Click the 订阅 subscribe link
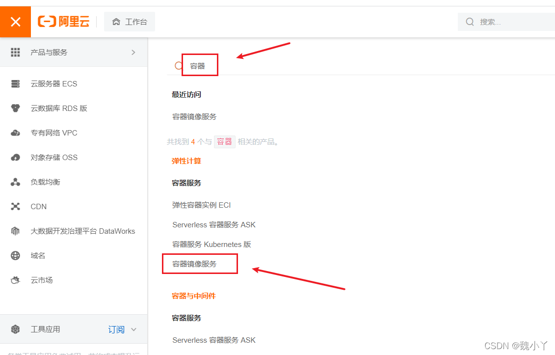 (116, 329)
